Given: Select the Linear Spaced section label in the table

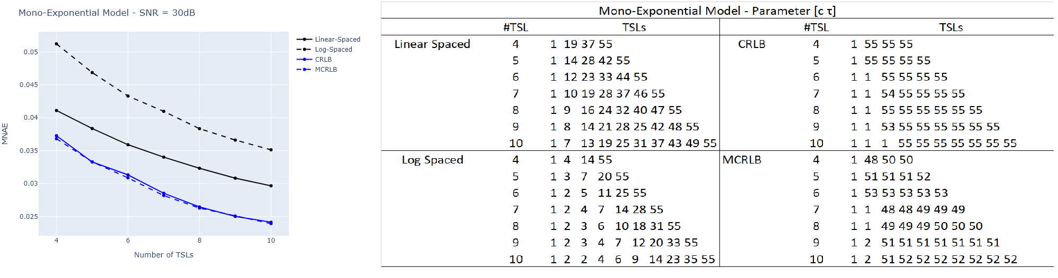Looking at the screenshot, I should [x=432, y=44].
